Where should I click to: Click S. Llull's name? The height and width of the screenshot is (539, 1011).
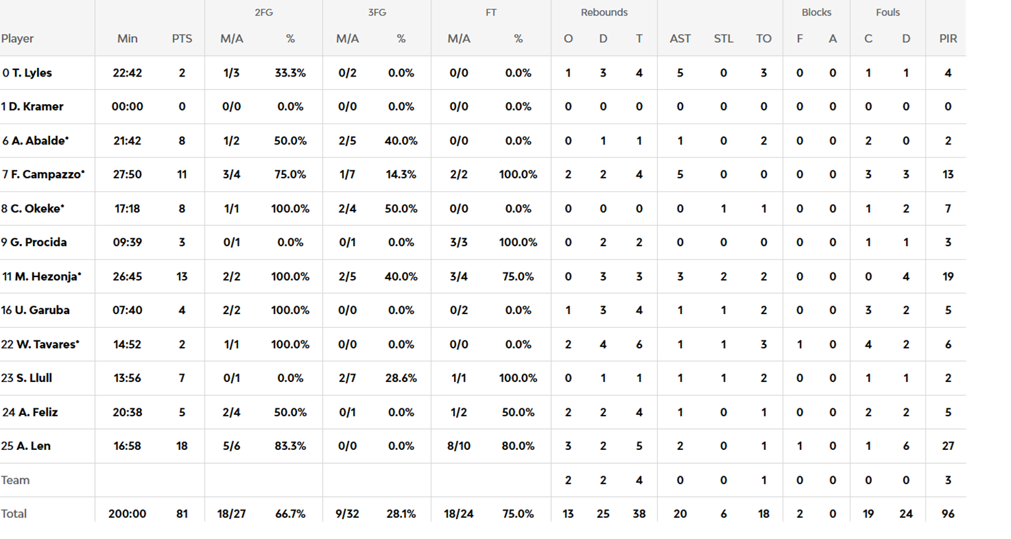(34, 378)
